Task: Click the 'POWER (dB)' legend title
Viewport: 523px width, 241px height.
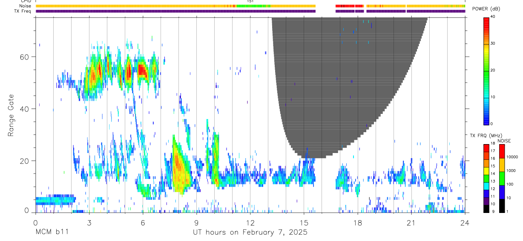Action: 486,9
